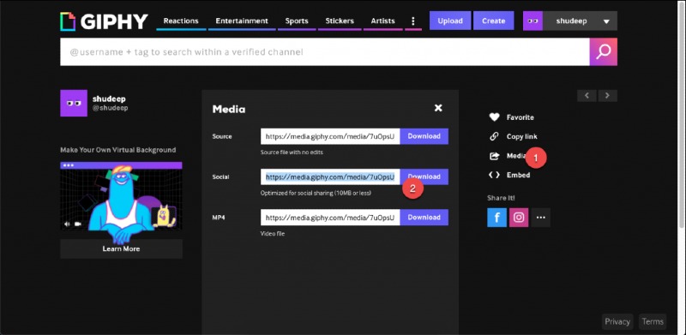
Task: Open the three-dot more categories menu
Action: (x=413, y=21)
